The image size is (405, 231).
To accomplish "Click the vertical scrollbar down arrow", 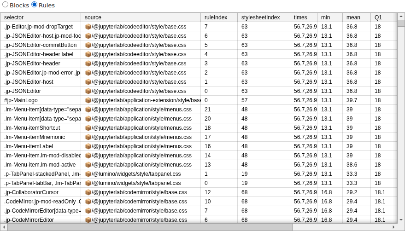I will (x=401, y=220).
